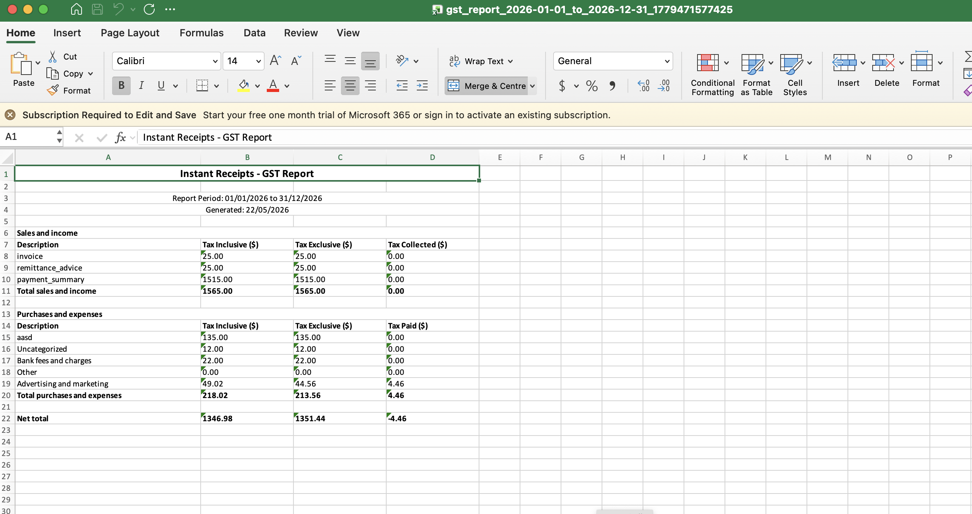This screenshot has height=514, width=972.
Task: Open Cell Styles icon
Action: pos(791,64)
